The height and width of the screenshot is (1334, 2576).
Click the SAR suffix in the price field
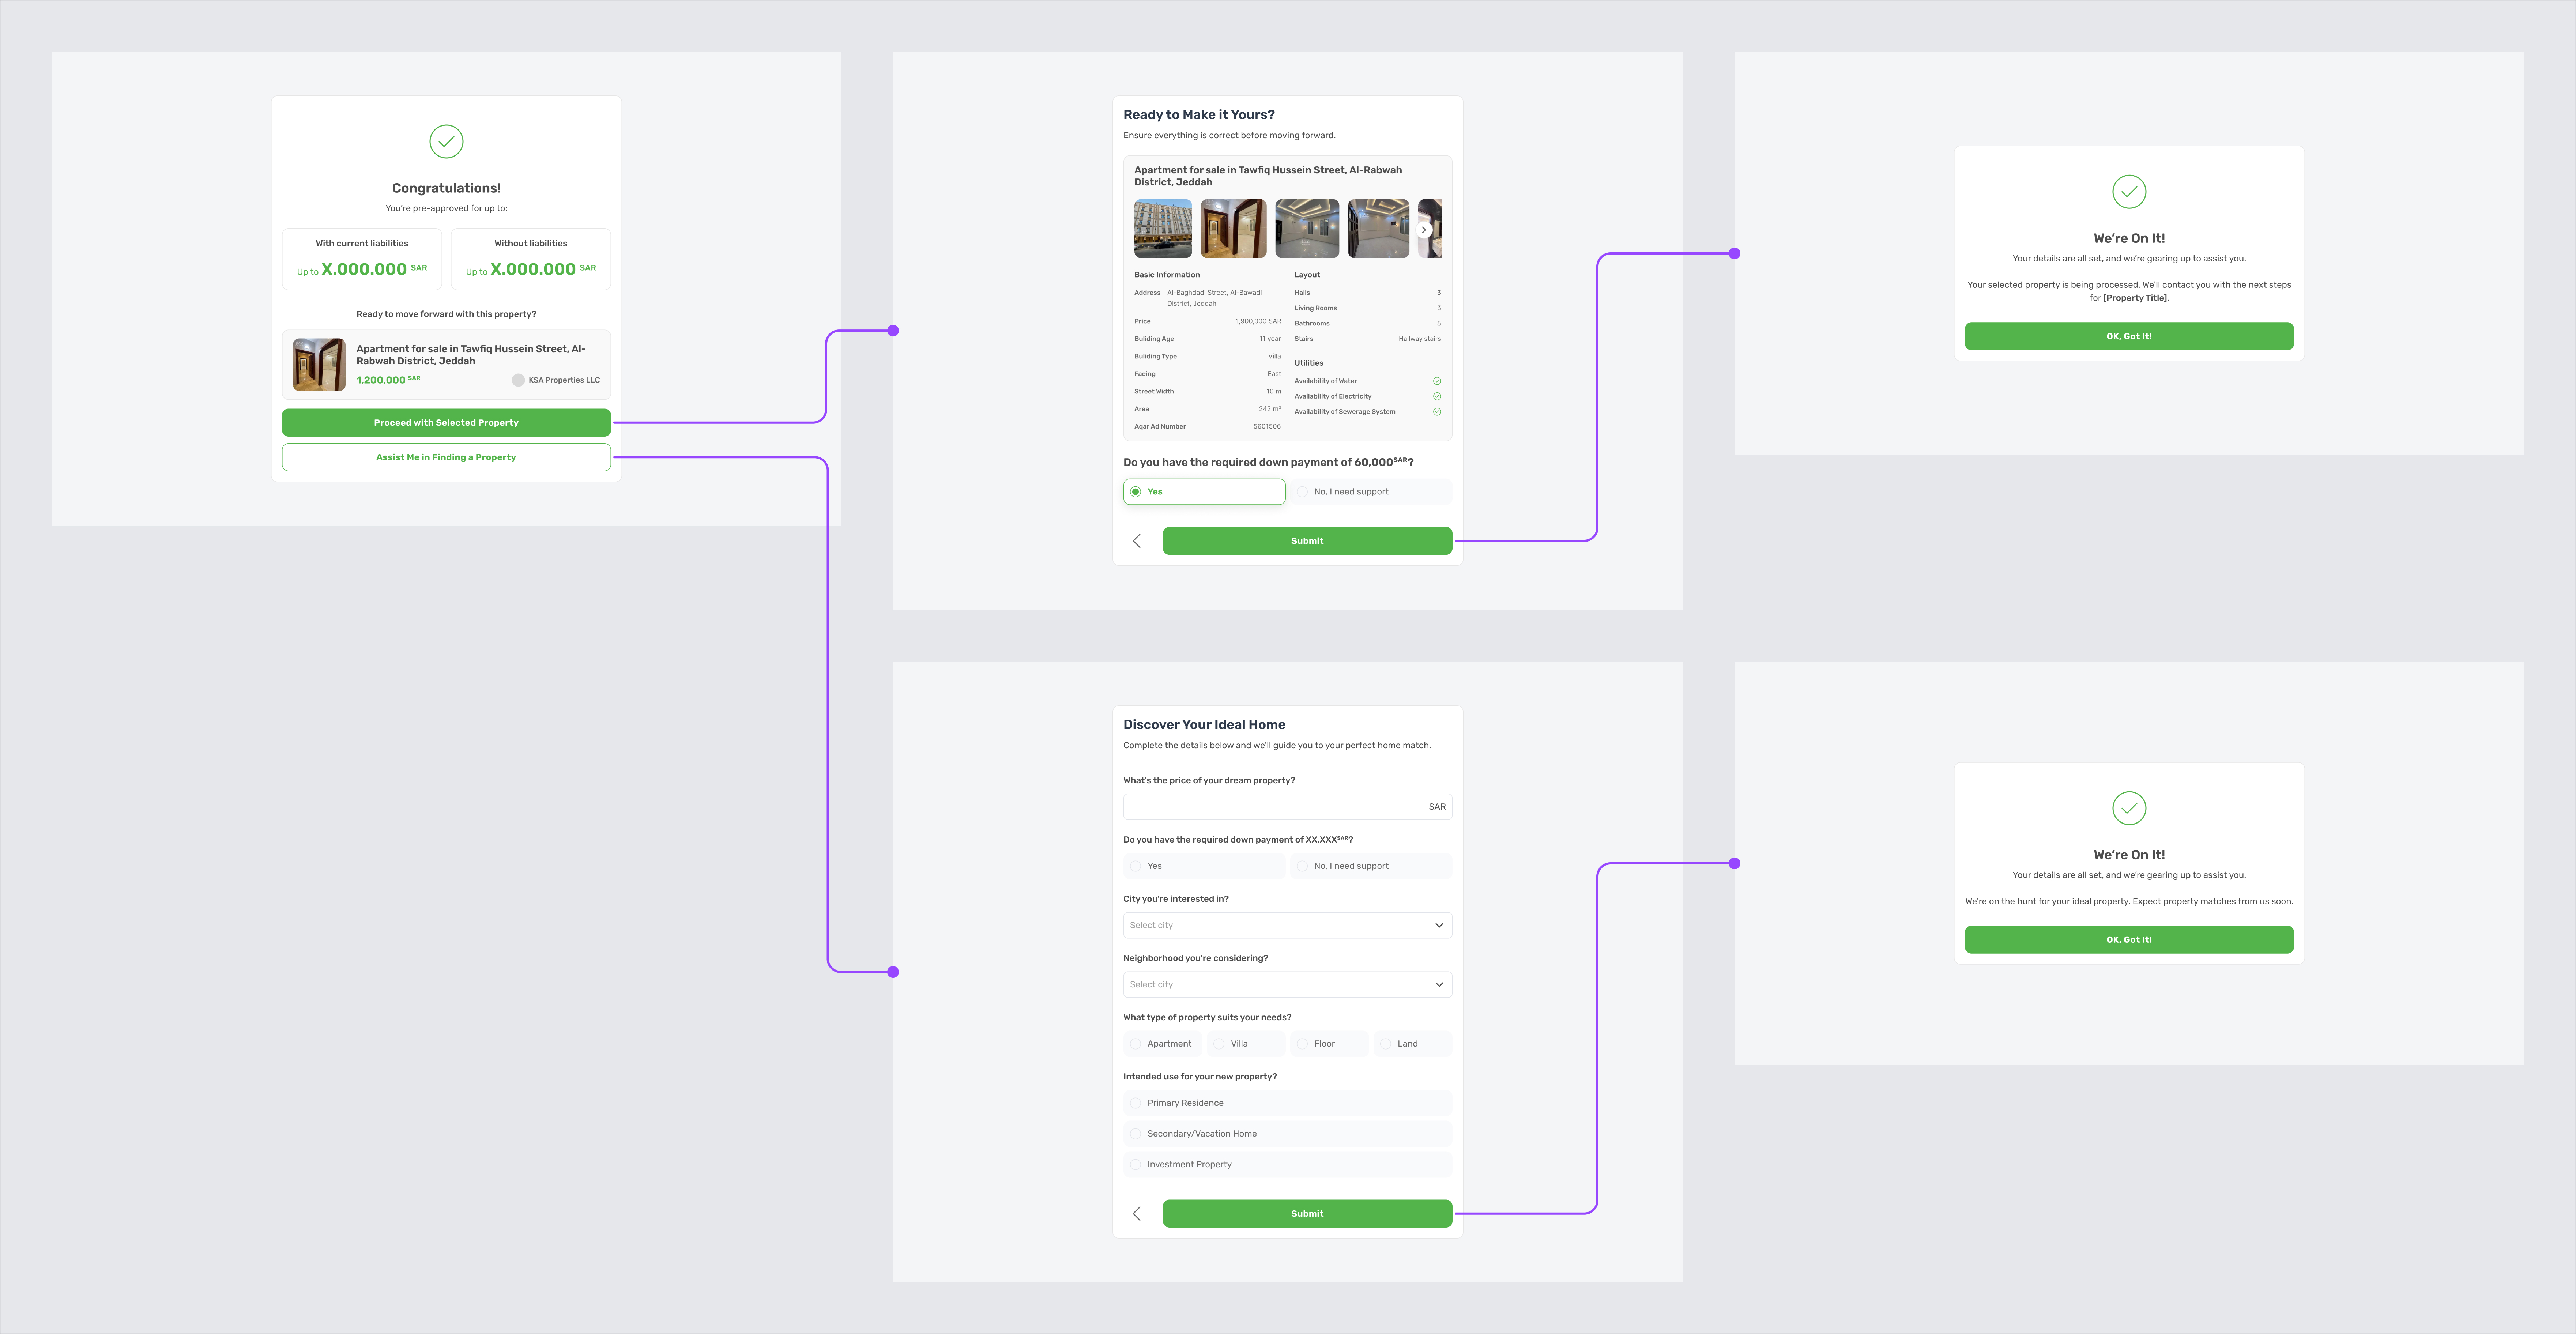click(x=1437, y=807)
